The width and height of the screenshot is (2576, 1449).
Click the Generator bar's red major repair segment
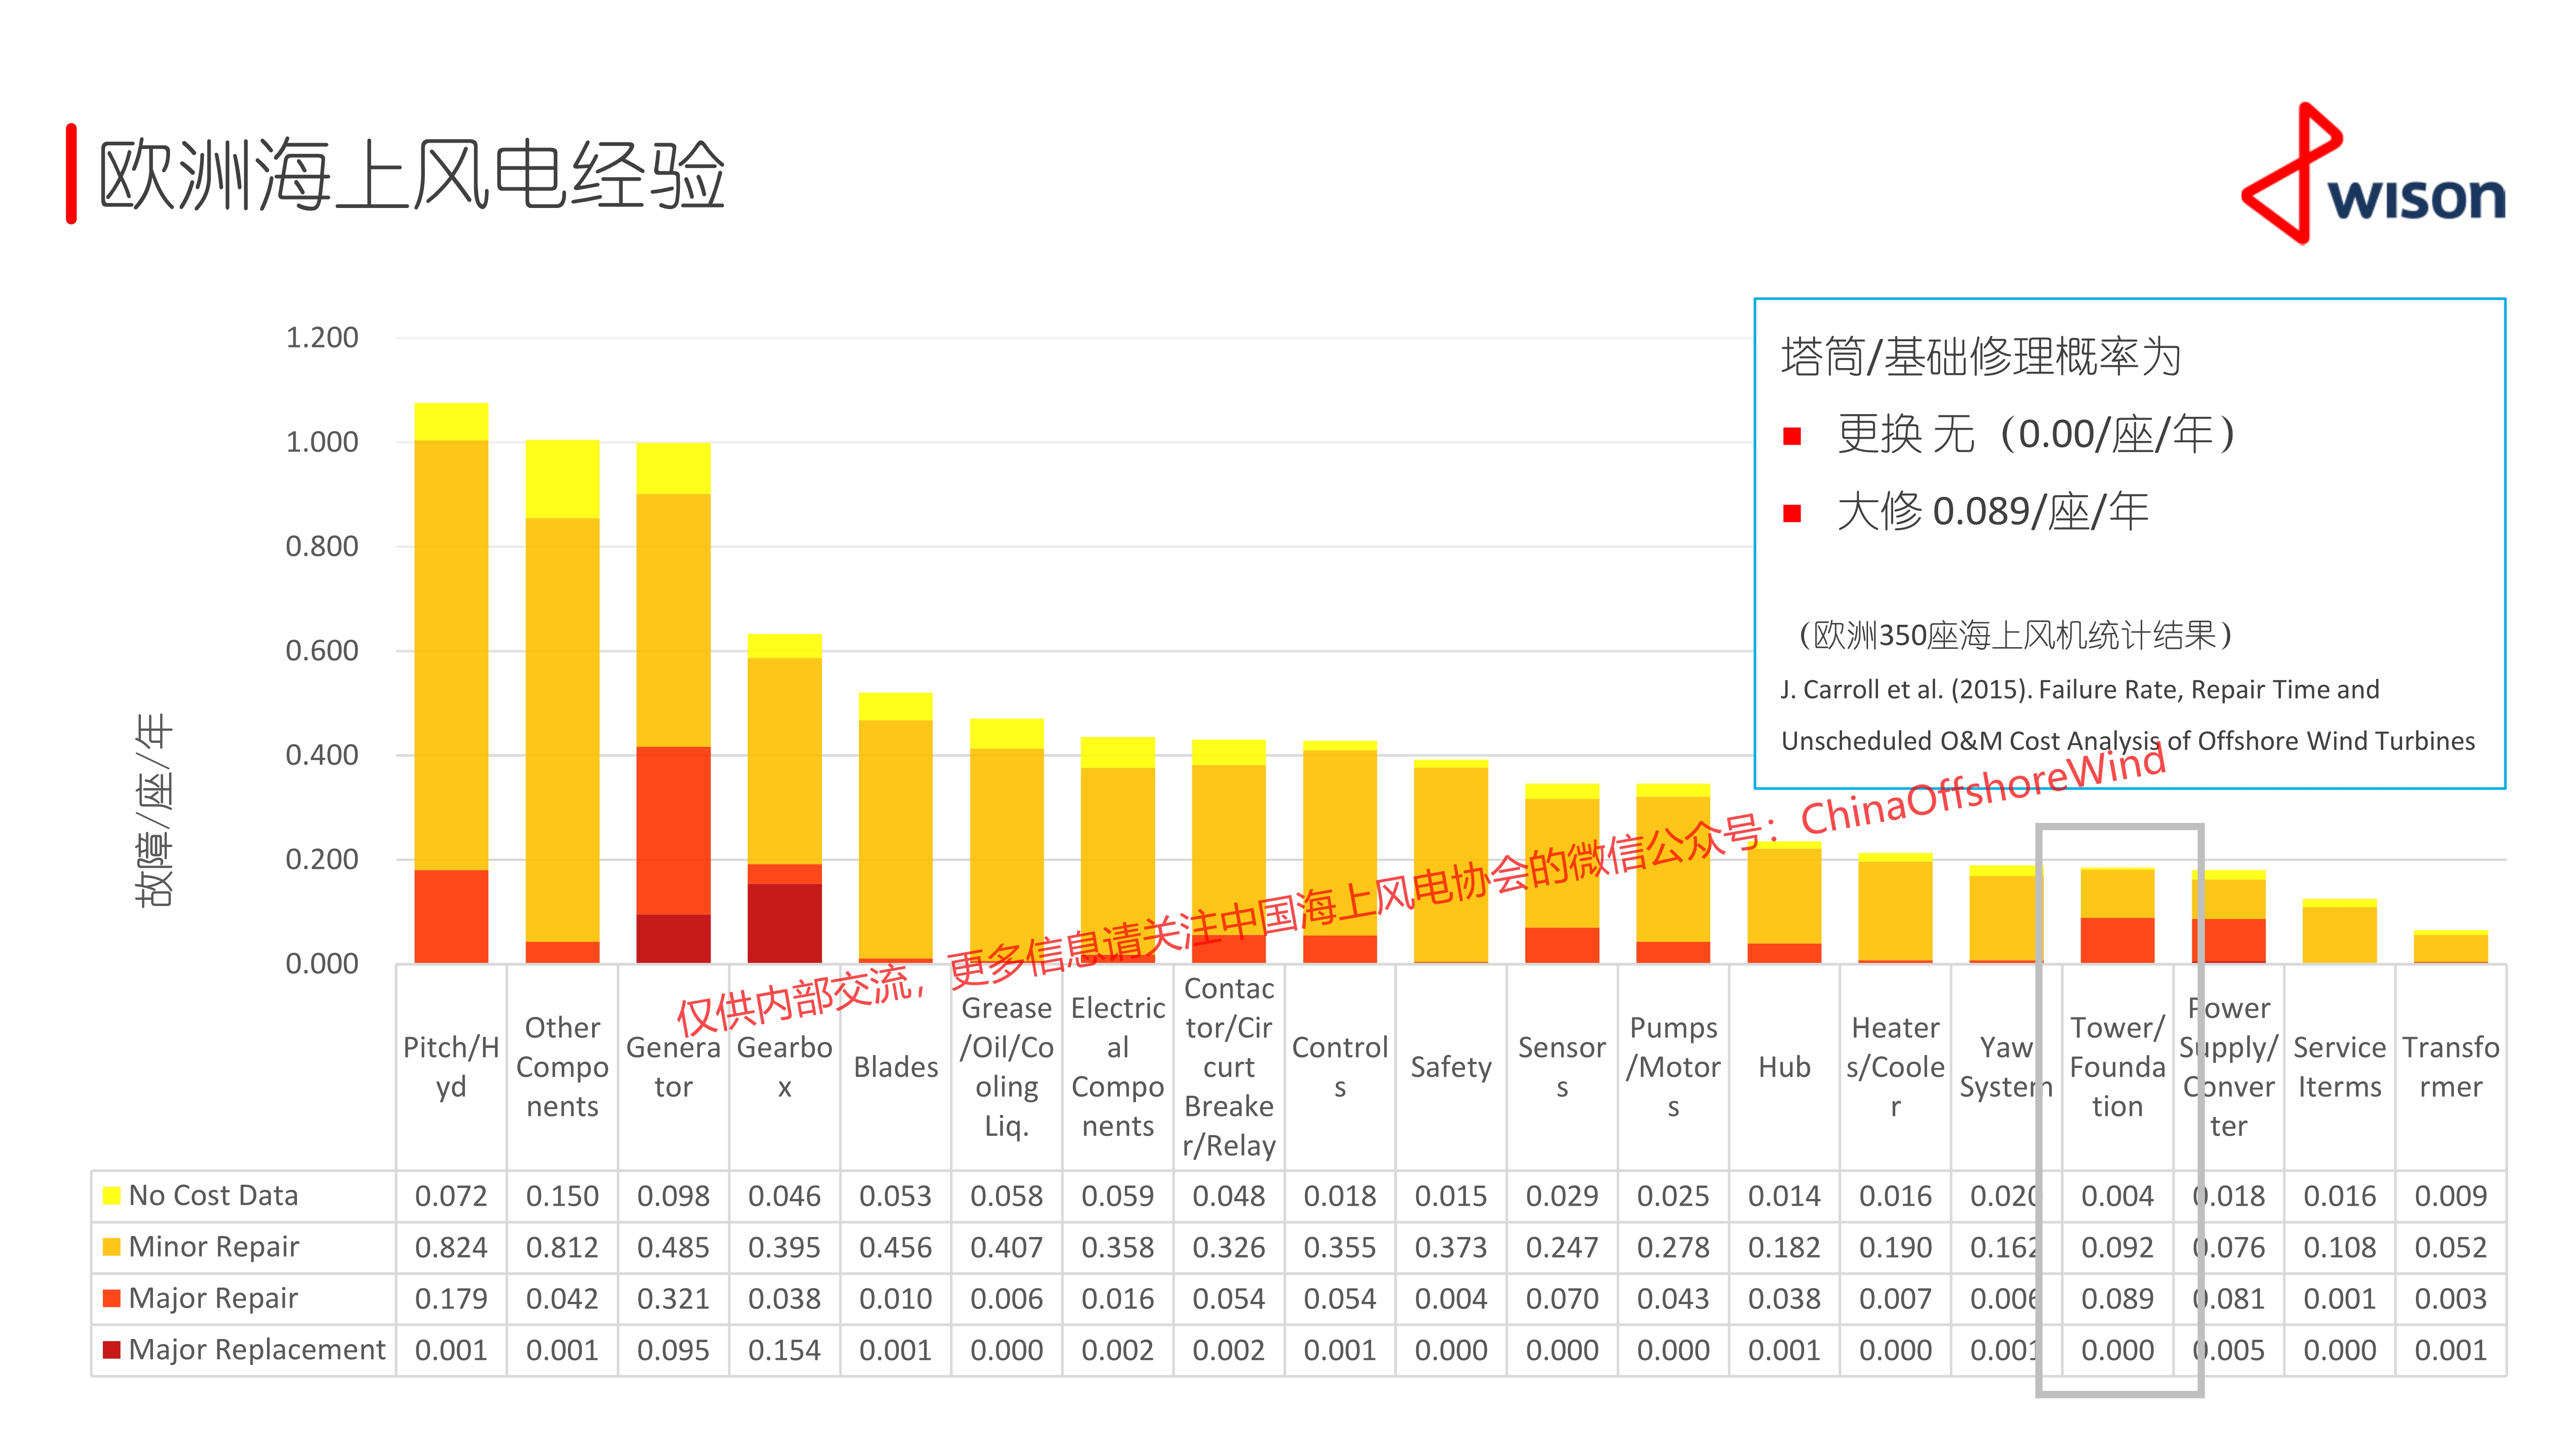click(x=673, y=830)
